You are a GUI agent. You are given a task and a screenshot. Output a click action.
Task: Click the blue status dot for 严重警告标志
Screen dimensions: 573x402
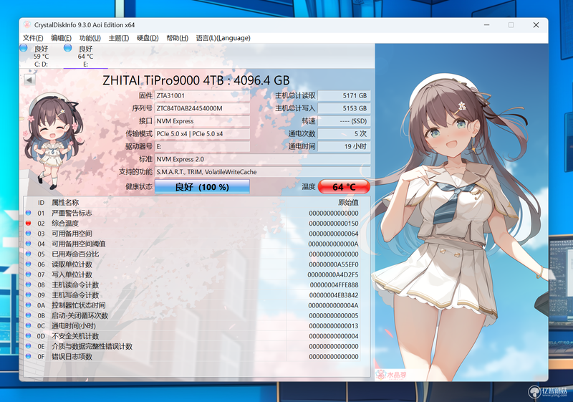click(28, 213)
